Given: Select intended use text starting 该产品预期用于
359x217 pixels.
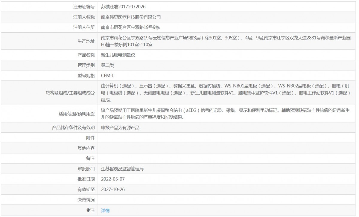Looking at the screenshot, I should point(226,114).
